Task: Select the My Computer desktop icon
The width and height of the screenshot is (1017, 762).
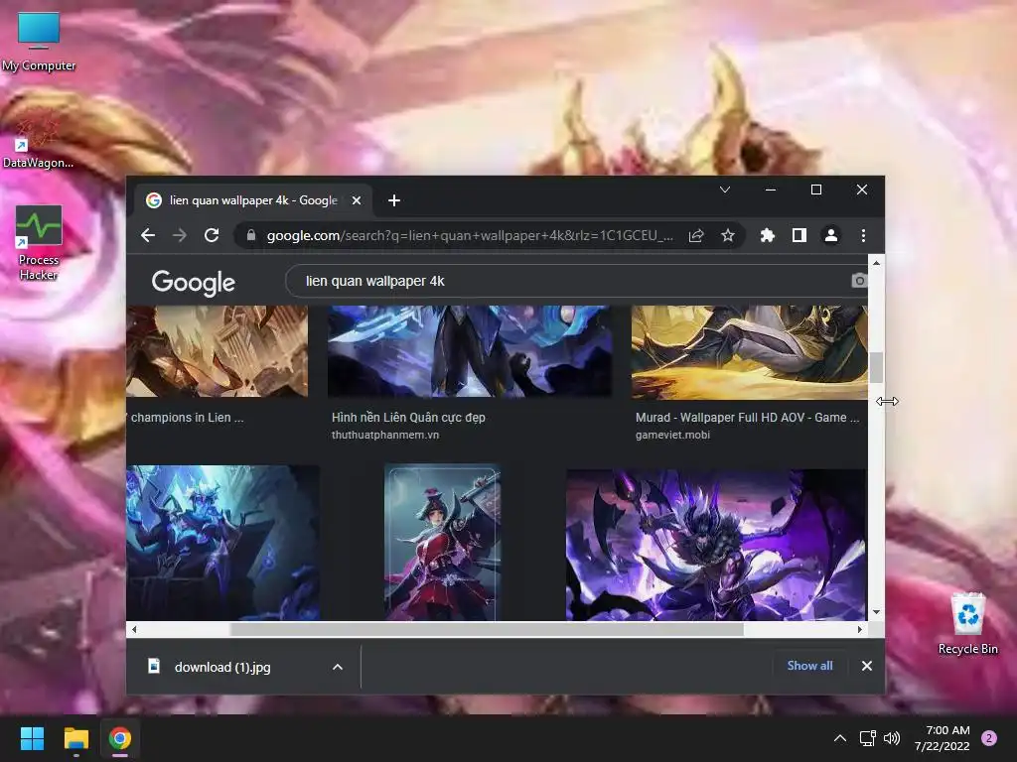Action: click(39, 42)
